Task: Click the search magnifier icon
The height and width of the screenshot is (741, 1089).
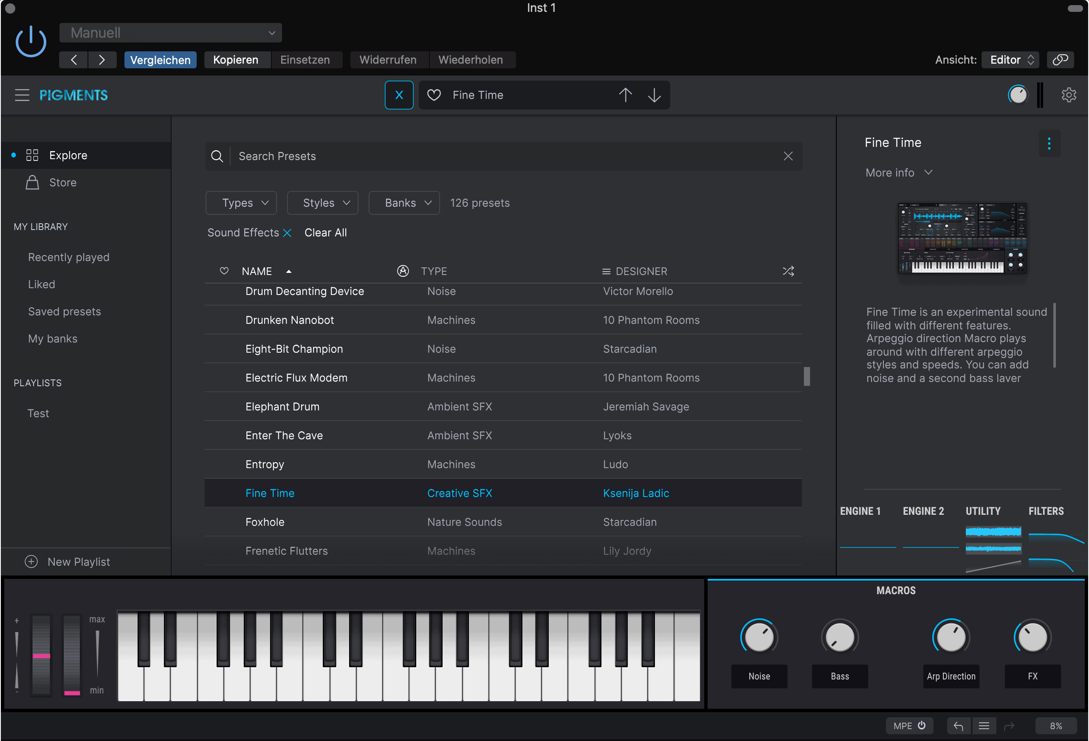Action: tap(217, 156)
